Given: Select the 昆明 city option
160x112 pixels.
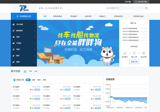Looking at the screenshot, I should [44, 80].
